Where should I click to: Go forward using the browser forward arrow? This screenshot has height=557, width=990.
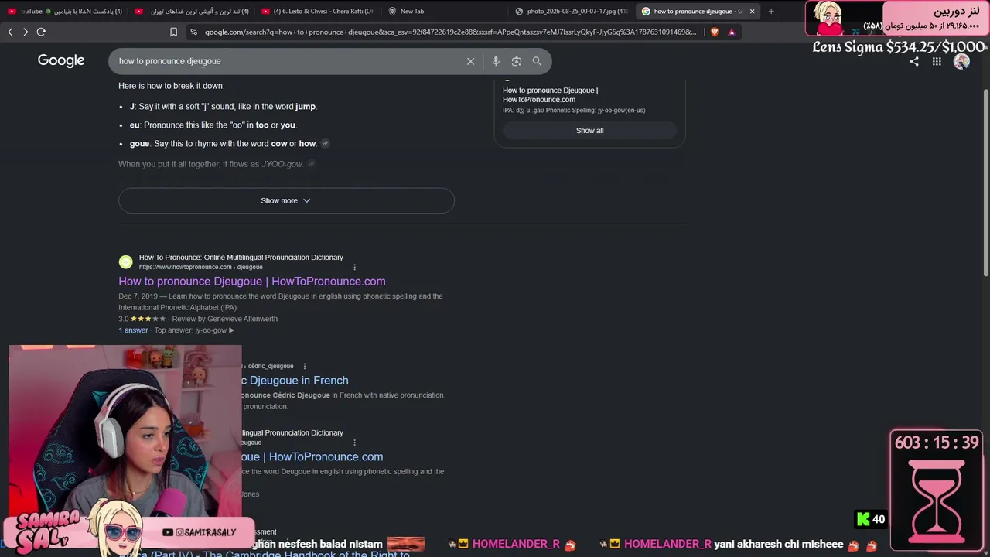(x=26, y=32)
